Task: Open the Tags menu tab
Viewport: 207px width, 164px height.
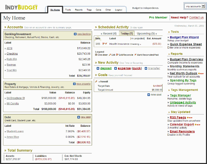Action: pos(89,10)
